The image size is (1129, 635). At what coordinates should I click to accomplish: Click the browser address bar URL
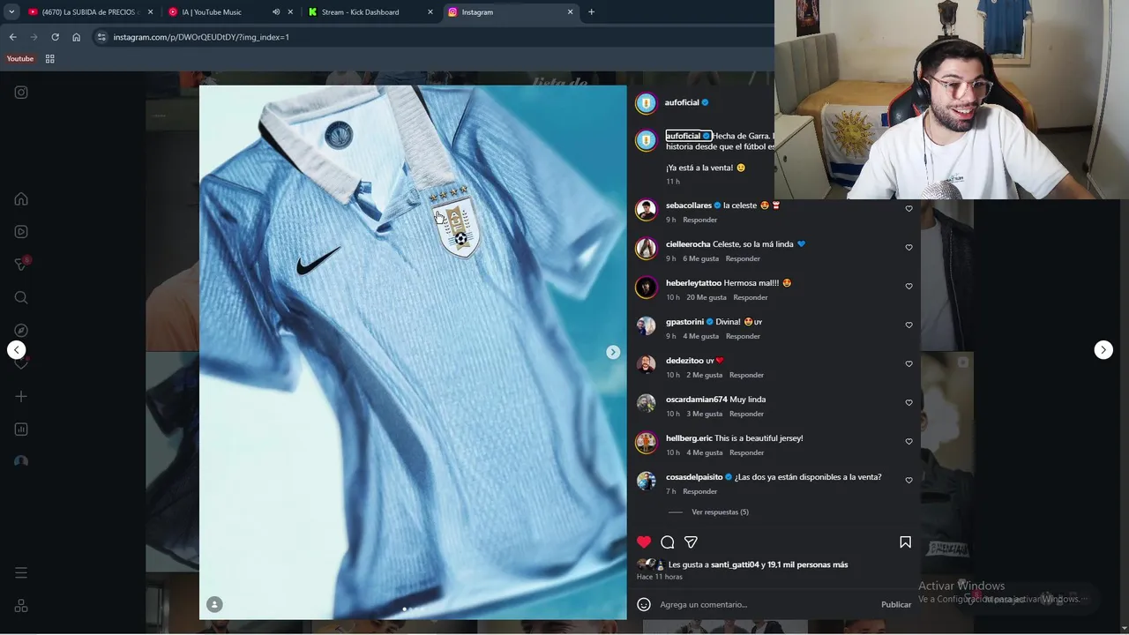click(x=201, y=37)
